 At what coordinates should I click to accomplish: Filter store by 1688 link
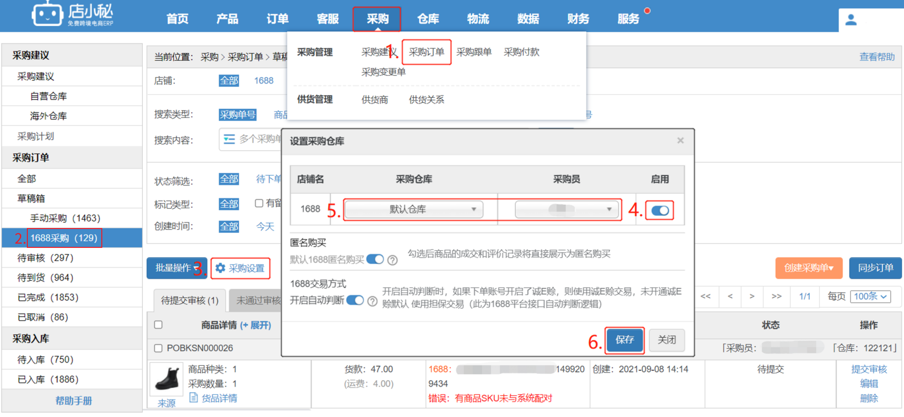[263, 81]
